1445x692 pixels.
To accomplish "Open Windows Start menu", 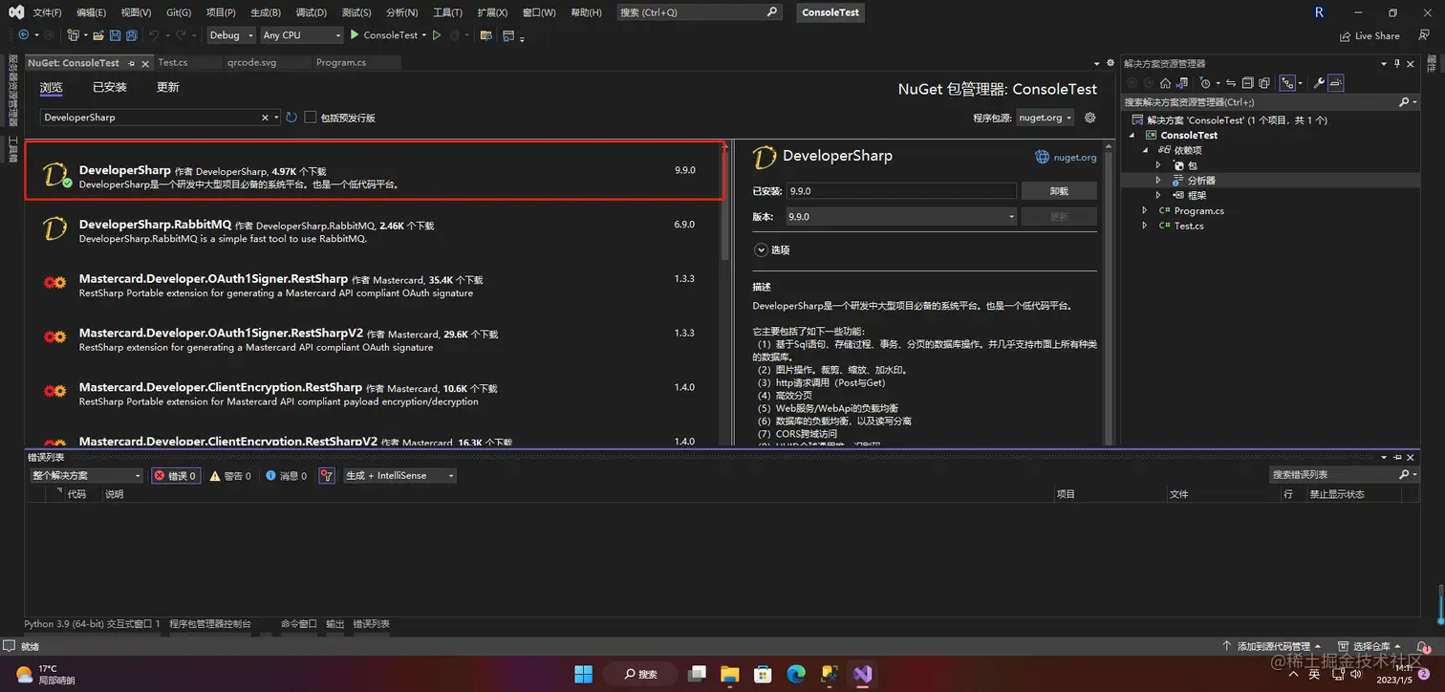I will pos(583,674).
